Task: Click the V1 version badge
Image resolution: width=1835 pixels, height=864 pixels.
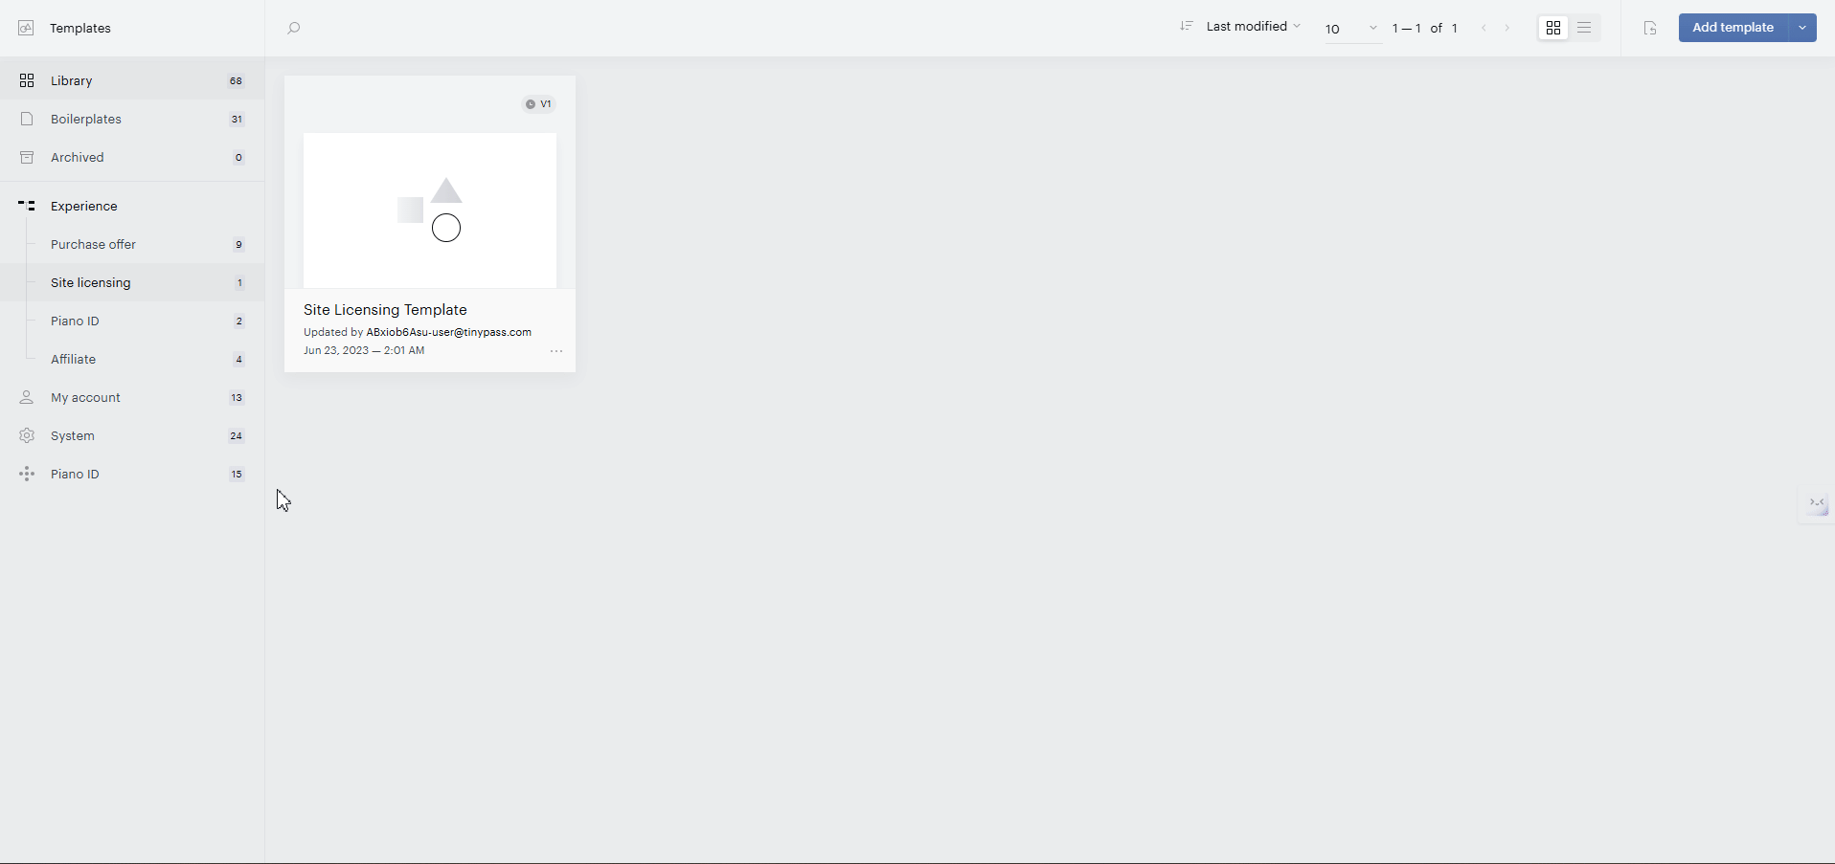Action: pyautogui.click(x=539, y=104)
